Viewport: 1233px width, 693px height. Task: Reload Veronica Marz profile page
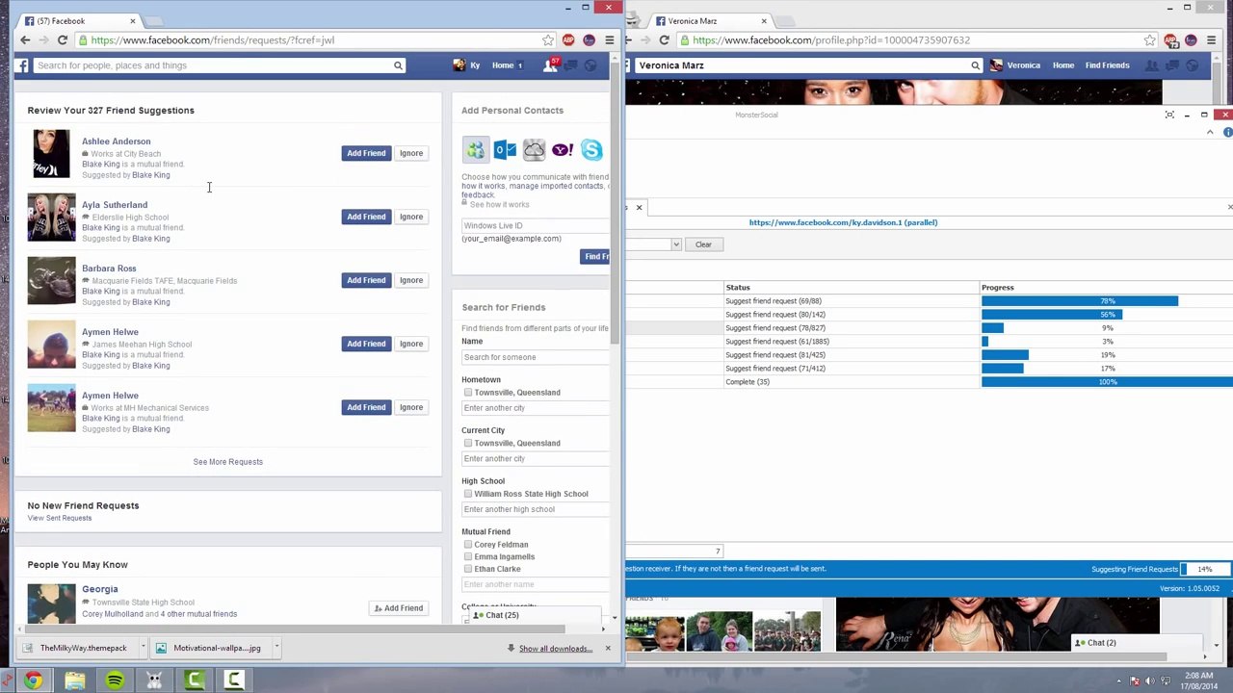(664, 40)
